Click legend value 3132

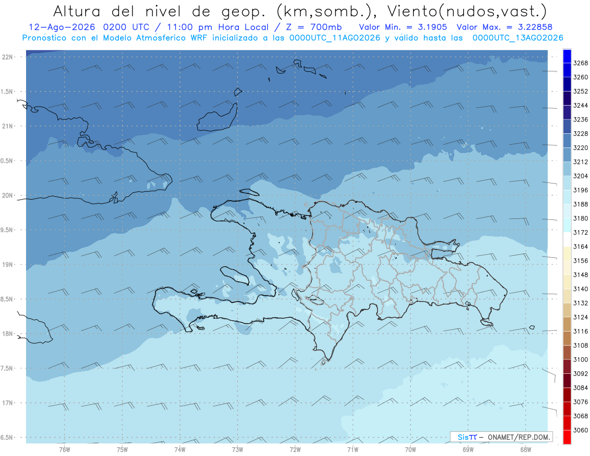[x=581, y=303]
